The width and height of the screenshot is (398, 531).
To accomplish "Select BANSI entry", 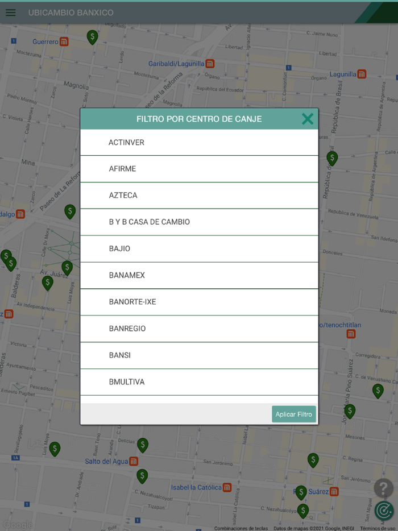I will [x=199, y=355].
